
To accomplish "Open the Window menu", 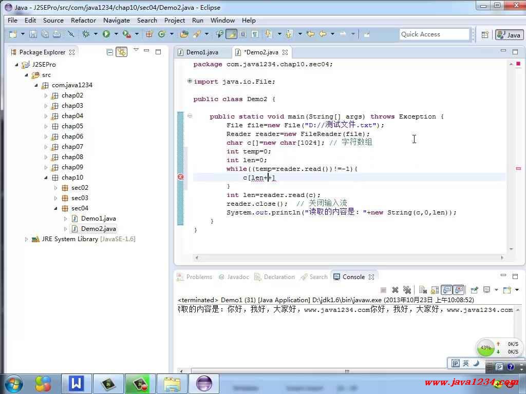I will [x=222, y=20].
